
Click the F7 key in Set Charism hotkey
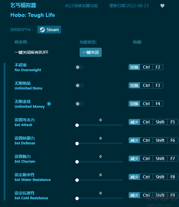172,159
